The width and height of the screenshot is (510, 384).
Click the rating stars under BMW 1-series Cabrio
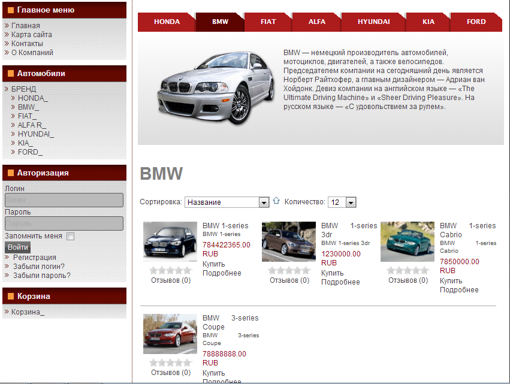[408, 270]
